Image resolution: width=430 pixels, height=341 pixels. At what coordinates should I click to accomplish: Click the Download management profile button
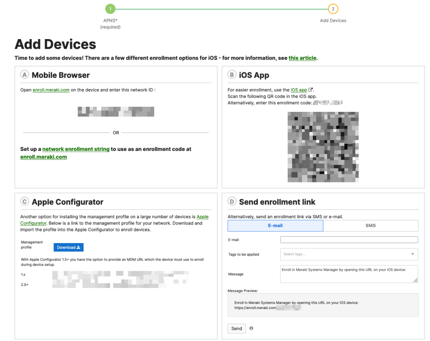(68, 247)
